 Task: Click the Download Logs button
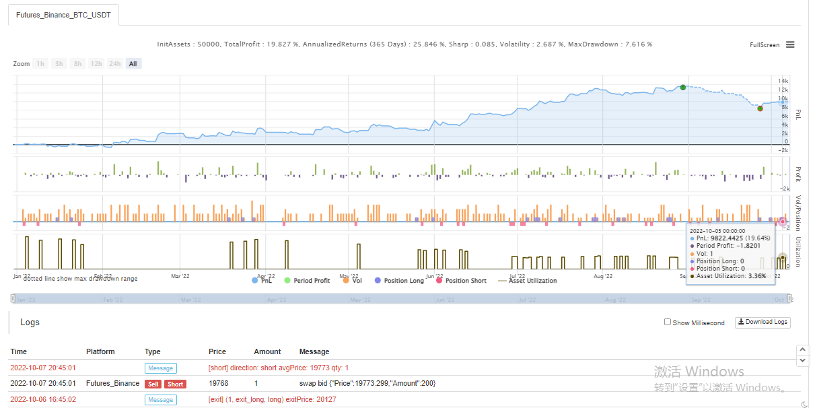tap(762, 322)
